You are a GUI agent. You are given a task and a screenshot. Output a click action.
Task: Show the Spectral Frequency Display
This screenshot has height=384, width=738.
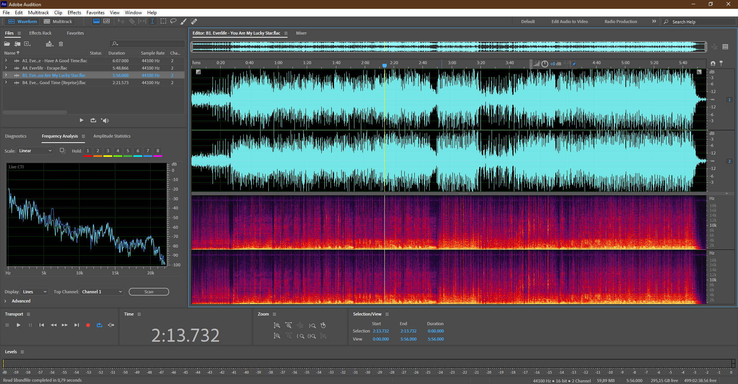click(x=96, y=21)
